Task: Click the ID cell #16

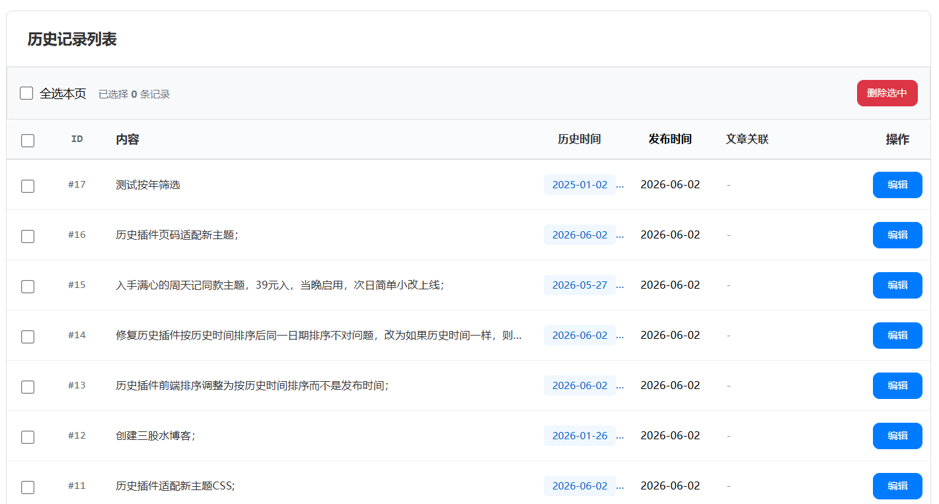Action: [77, 234]
